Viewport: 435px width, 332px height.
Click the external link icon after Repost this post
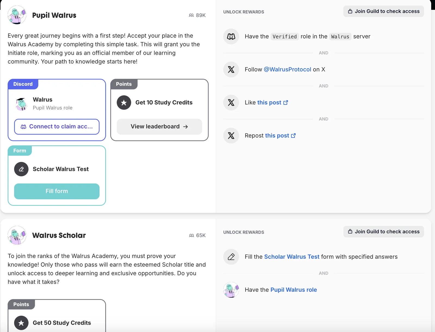(293, 136)
